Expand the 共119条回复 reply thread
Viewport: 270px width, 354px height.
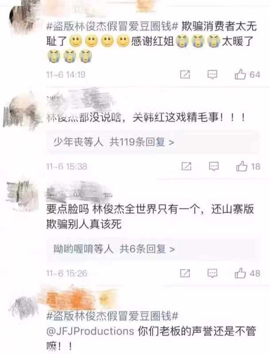click(x=142, y=142)
